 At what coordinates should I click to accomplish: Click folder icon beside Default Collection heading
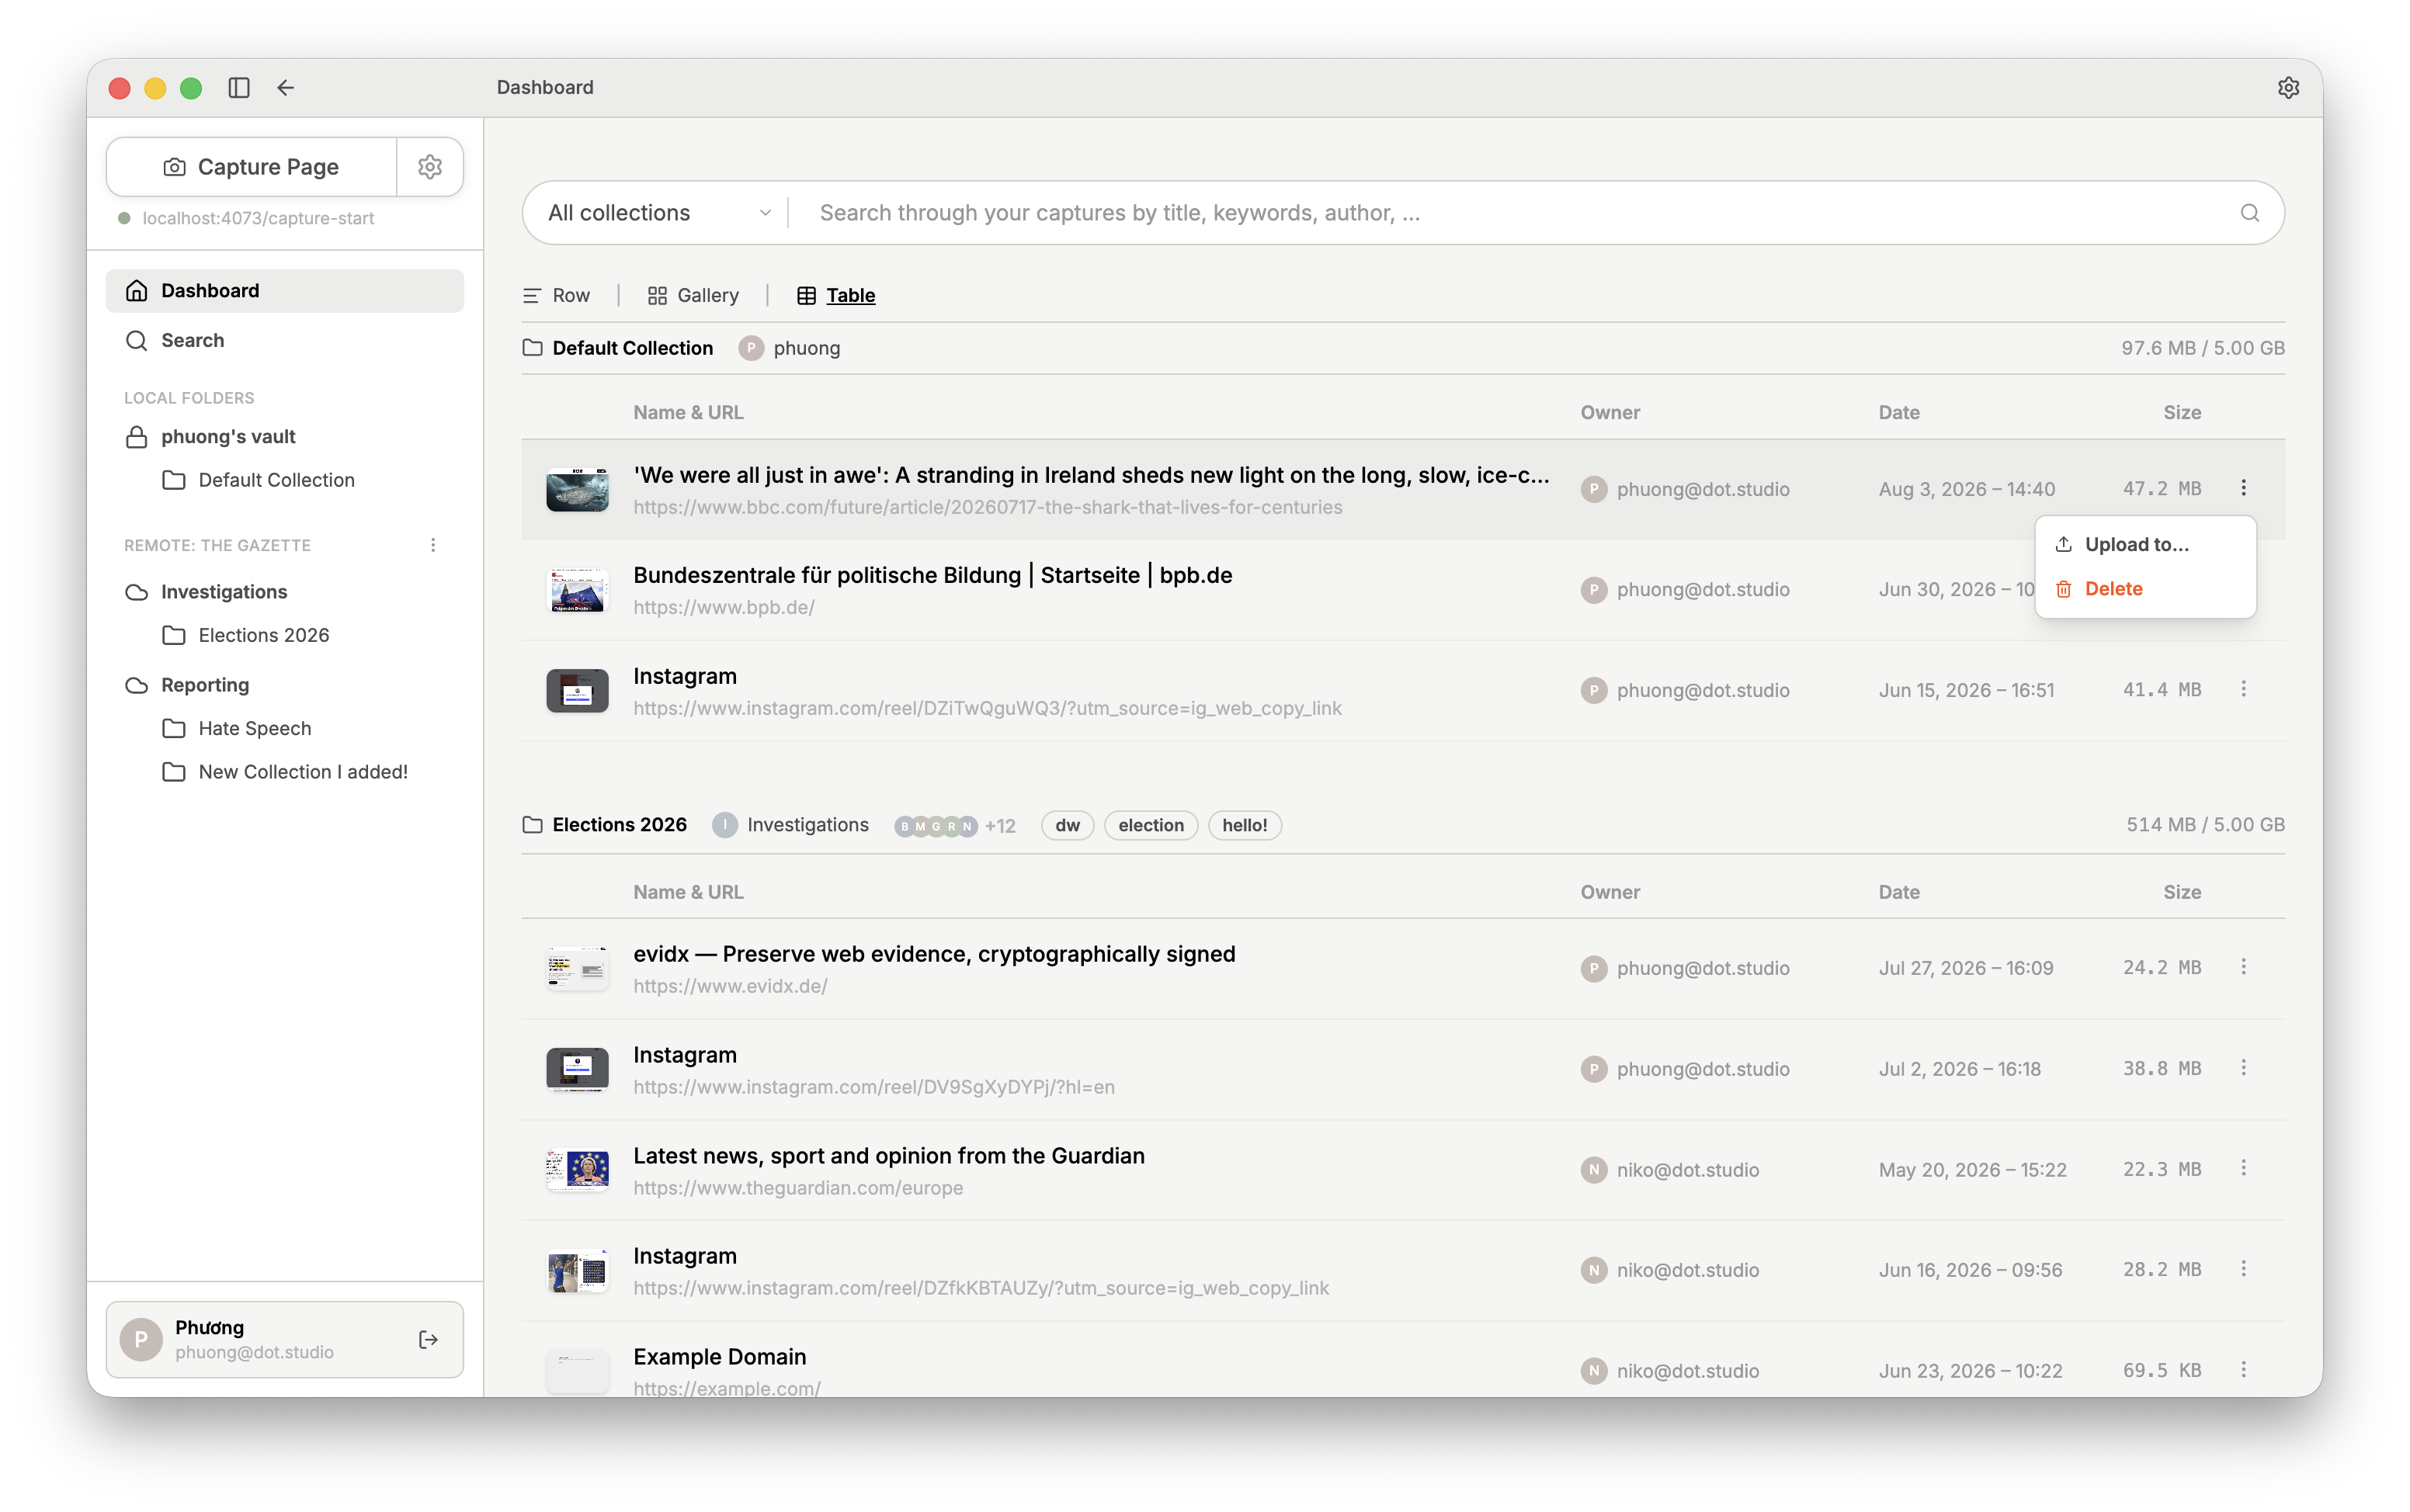pyautogui.click(x=533, y=348)
